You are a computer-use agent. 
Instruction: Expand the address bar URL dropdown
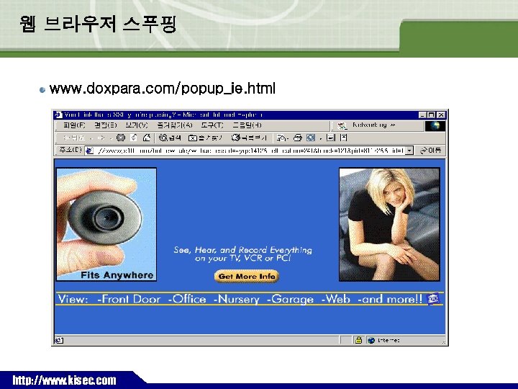(409, 151)
